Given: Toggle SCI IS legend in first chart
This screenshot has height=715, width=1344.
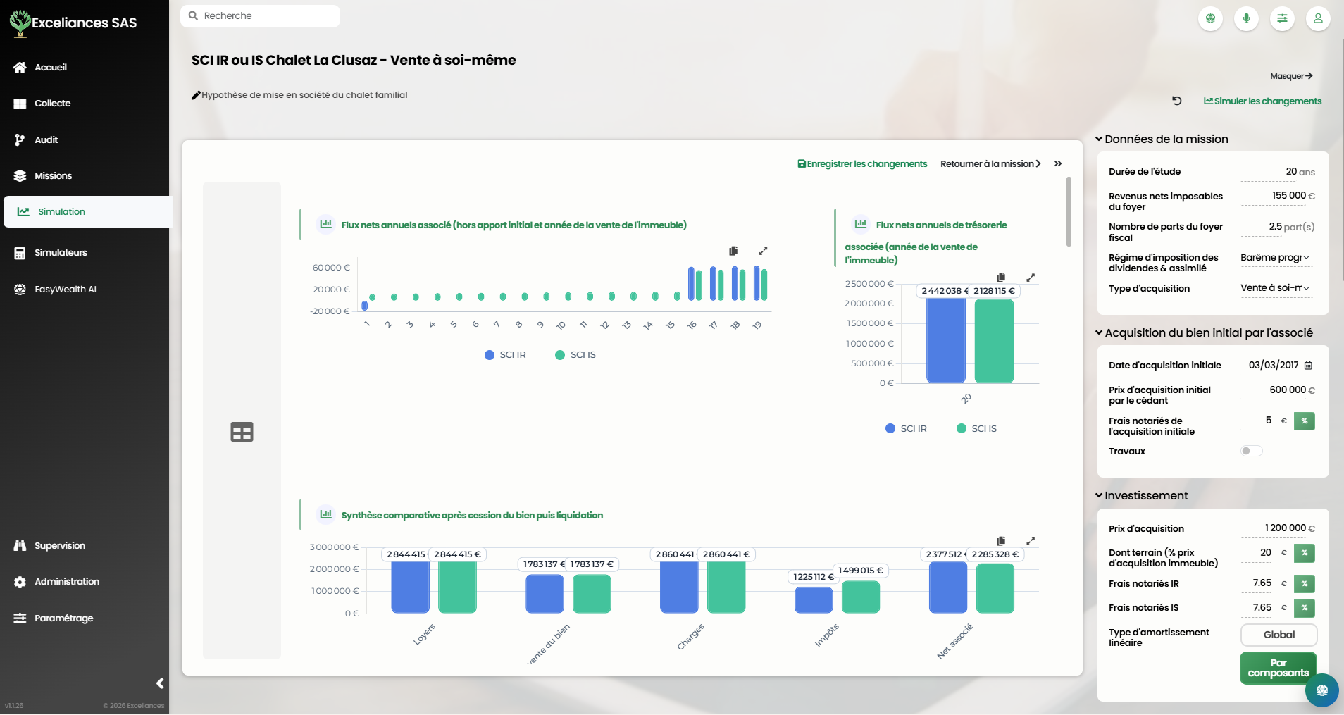Looking at the screenshot, I should (575, 355).
